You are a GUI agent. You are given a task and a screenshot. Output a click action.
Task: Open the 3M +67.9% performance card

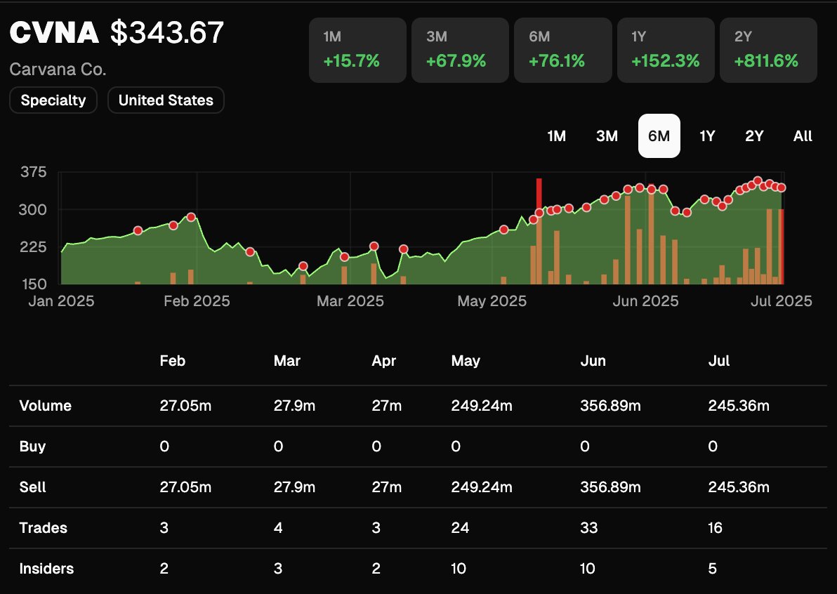[x=460, y=50]
